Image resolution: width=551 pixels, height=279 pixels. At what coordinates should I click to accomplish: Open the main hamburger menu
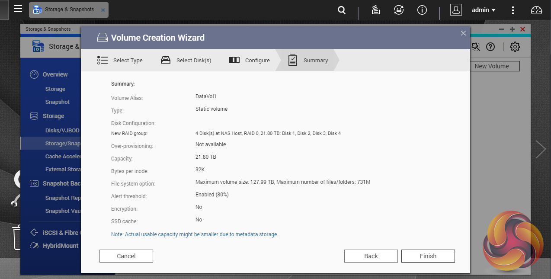(18, 9)
